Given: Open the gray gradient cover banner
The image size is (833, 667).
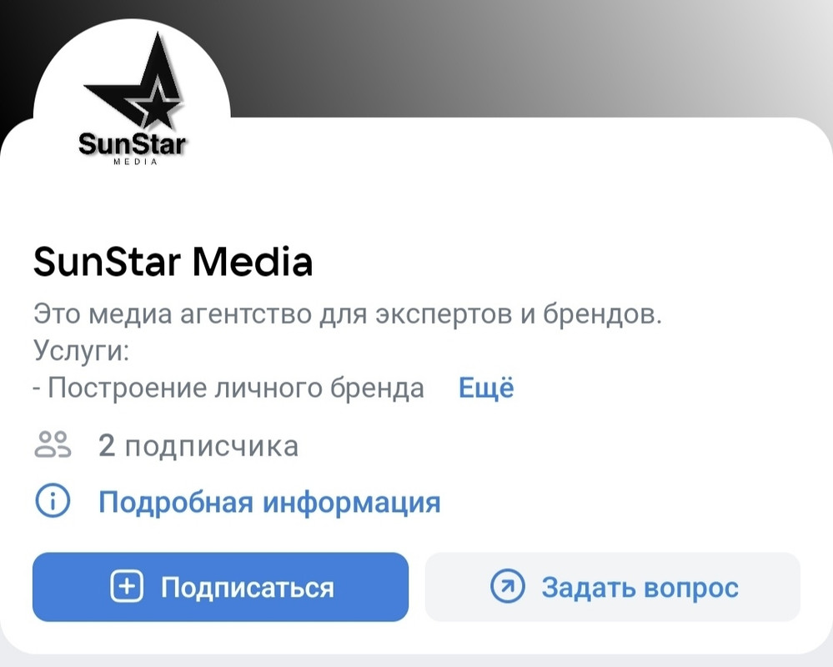Looking at the screenshot, I should coord(531,58).
